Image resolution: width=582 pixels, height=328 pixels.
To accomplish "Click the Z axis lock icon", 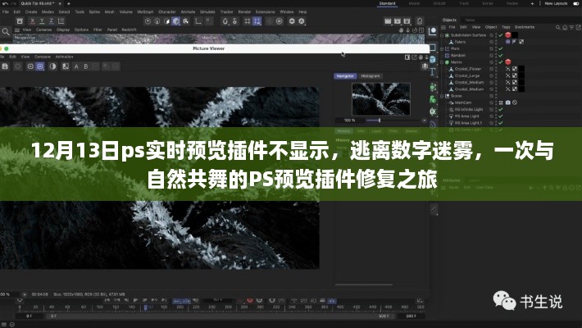I will [x=51, y=21].
